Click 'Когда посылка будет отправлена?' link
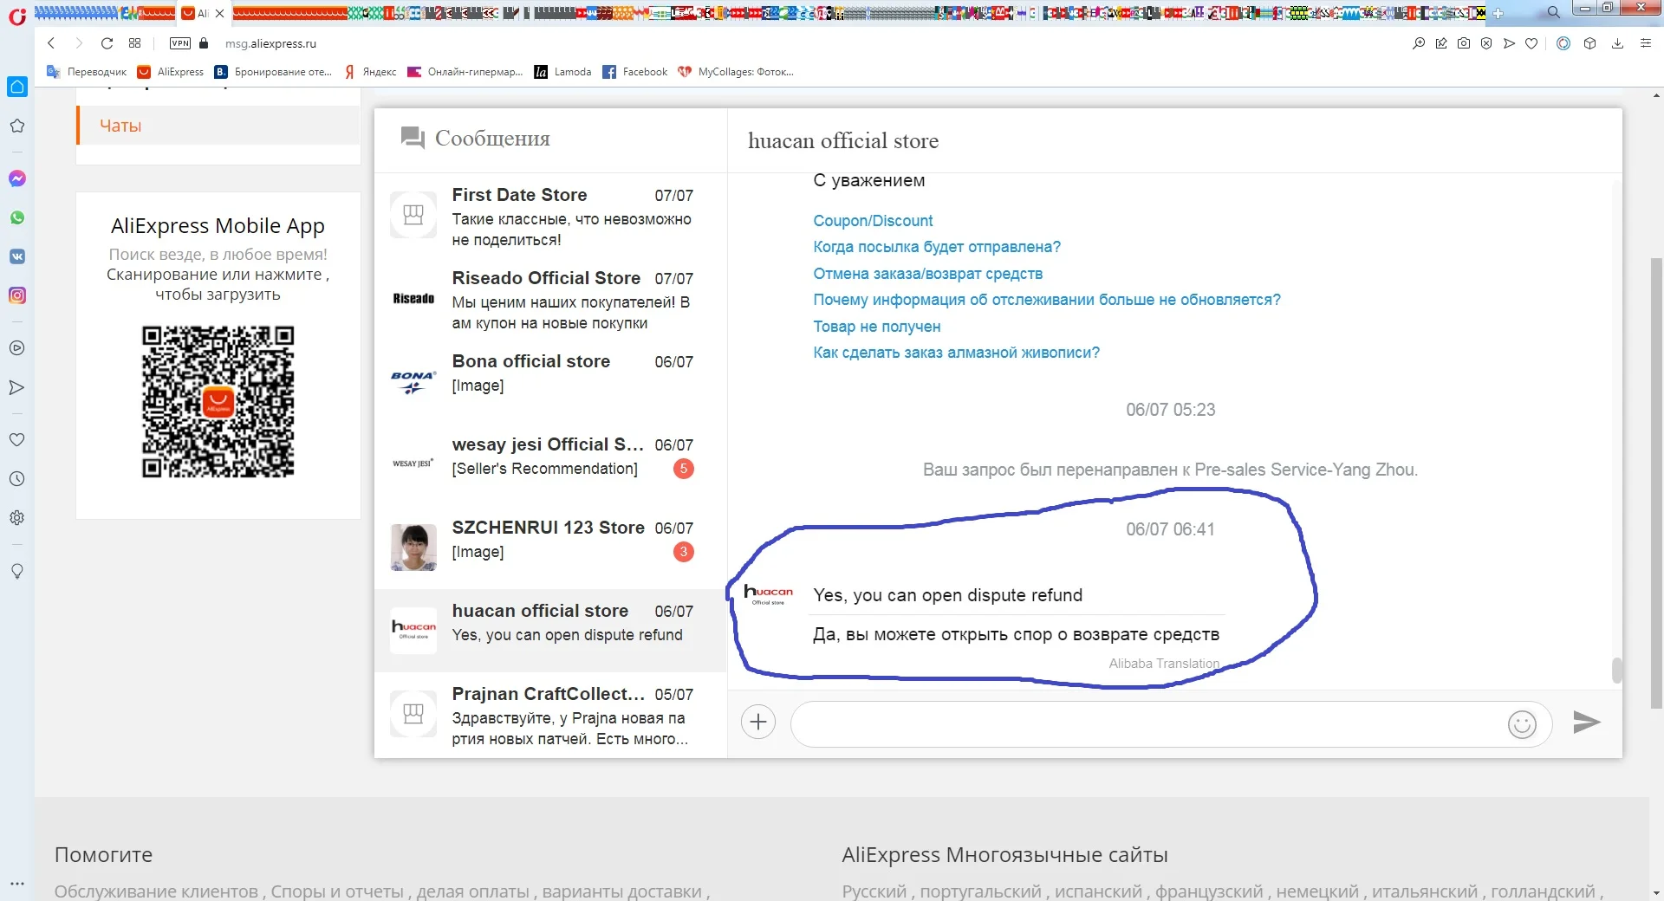The height and width of the screenshot is (901, 1664). pyautogui.click(x=937, y=247)
